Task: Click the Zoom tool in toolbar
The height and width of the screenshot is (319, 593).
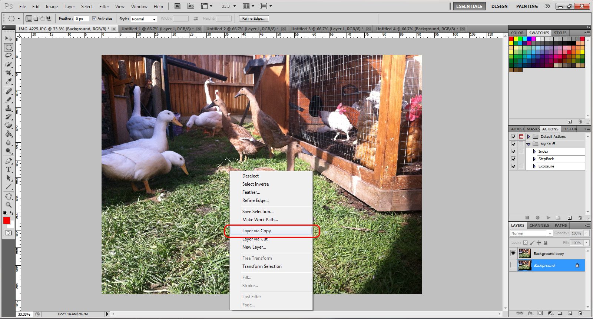Action: pyautogui.click(x=9, y=205)
